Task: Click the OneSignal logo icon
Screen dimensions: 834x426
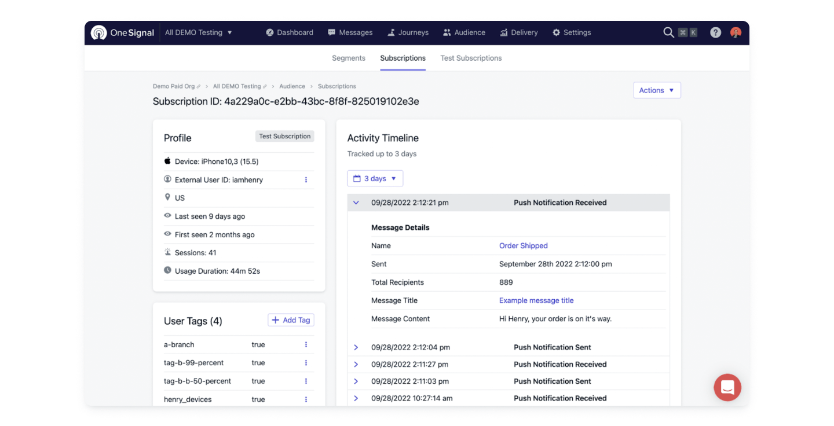Action: click(99, 33)
